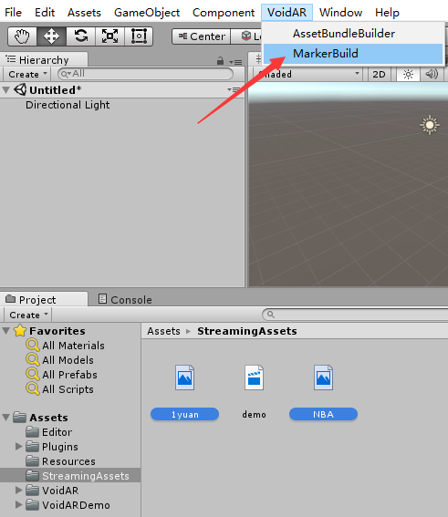The width and height of the screenshot is (448, 517).
Task: Click the Hierarchy panel lock icon
Action: tap(220, 61)
